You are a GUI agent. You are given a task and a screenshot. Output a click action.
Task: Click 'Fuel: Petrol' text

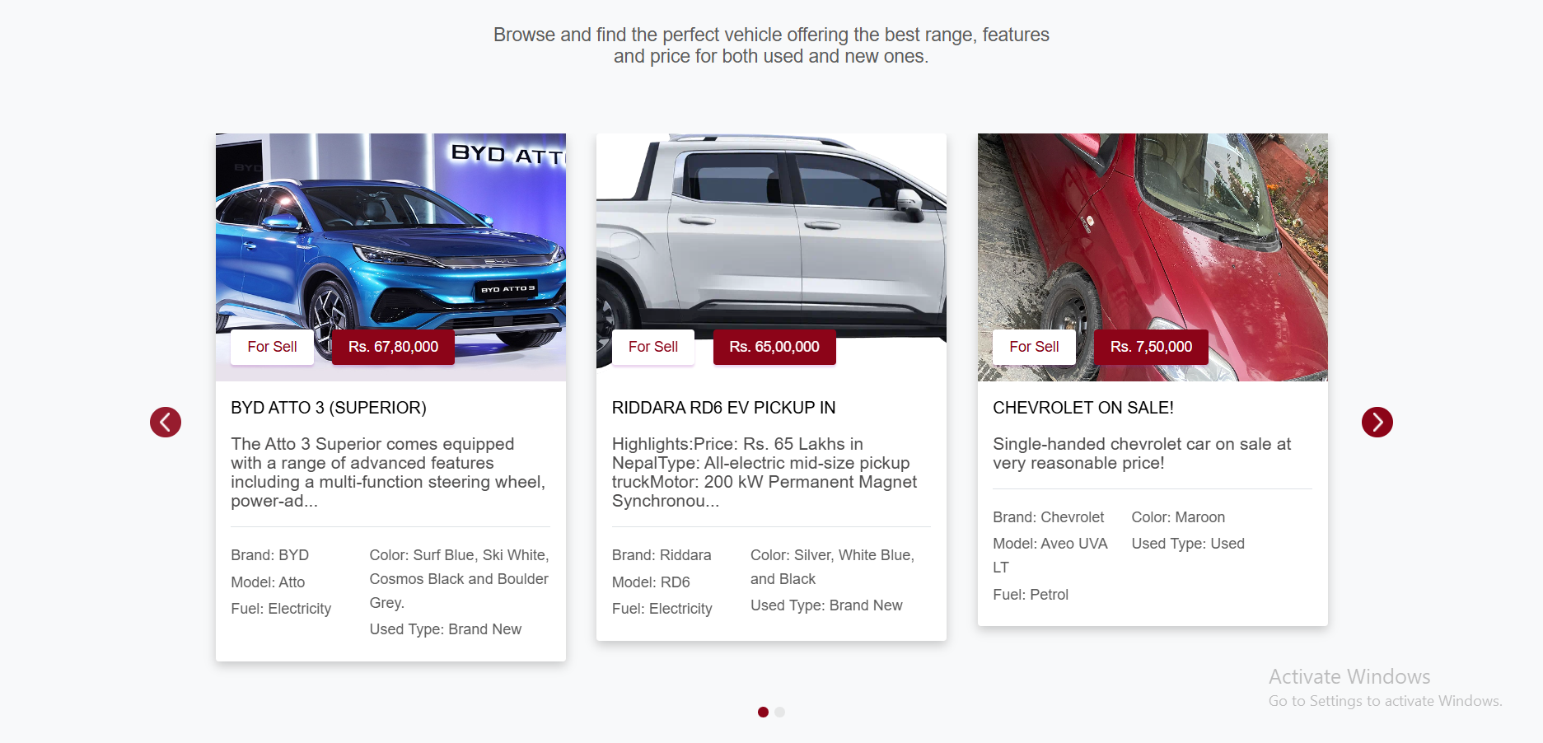click(x=1031, y=595)
